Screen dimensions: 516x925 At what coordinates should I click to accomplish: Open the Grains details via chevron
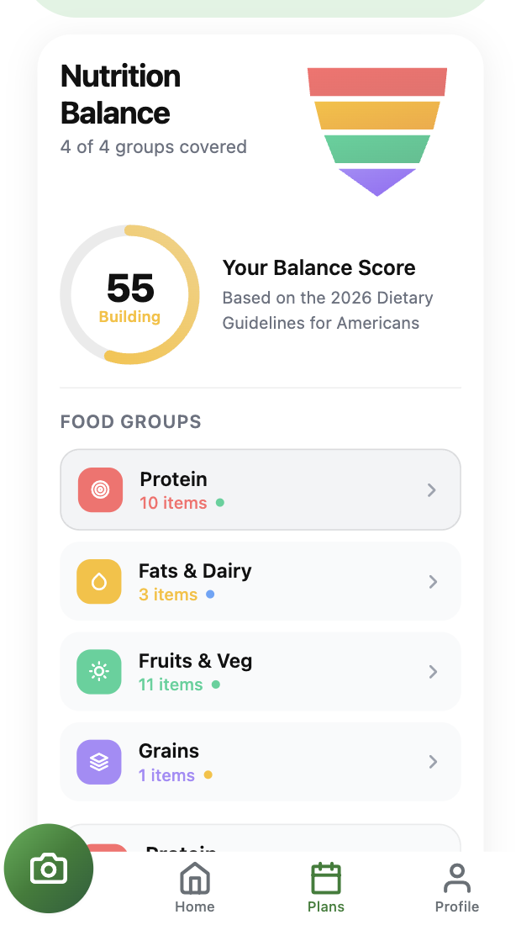tap(433, 762)
